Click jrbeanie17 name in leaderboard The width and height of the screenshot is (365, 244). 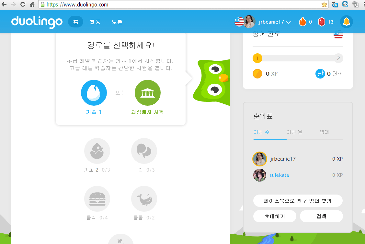point(283,159)
